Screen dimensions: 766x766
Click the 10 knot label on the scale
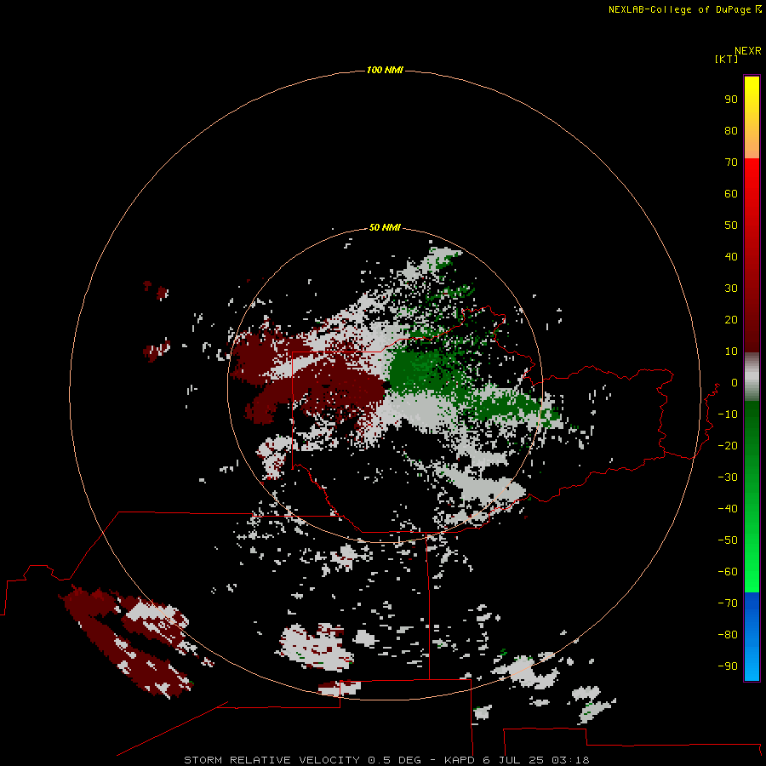(731, 352)
